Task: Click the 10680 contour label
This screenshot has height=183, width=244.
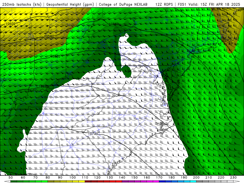Action: [x=44, y=86]
